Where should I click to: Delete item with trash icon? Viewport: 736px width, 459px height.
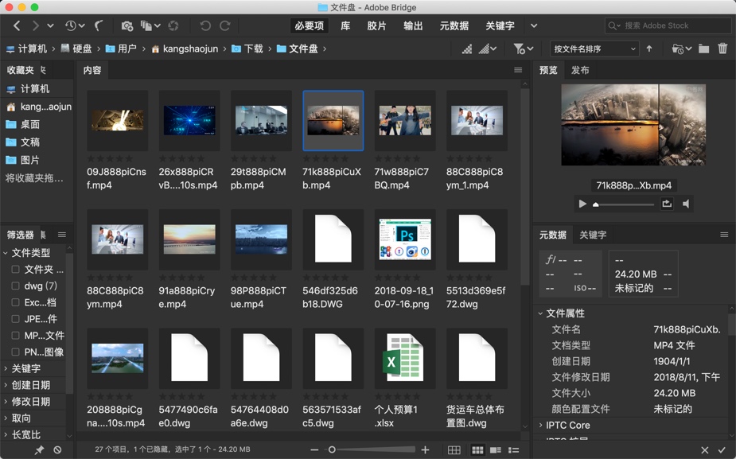click(722, 49)
